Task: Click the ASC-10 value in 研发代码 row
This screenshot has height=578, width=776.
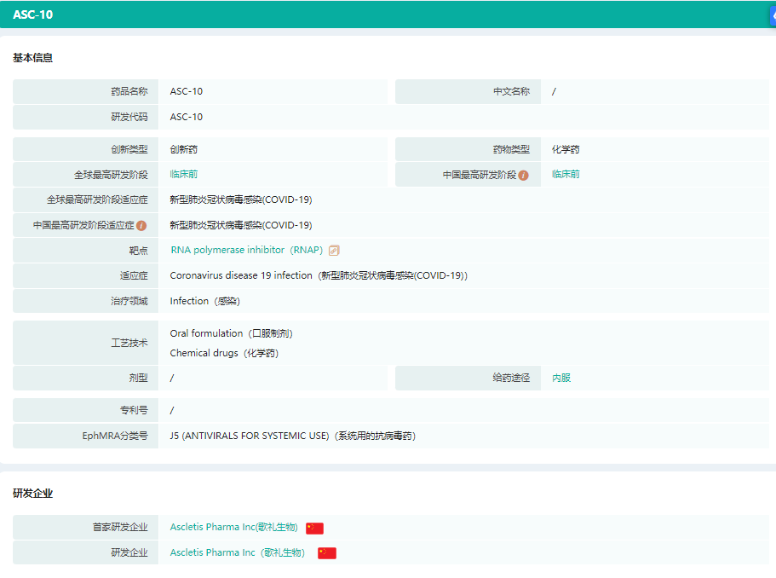Action: [187, 117]
